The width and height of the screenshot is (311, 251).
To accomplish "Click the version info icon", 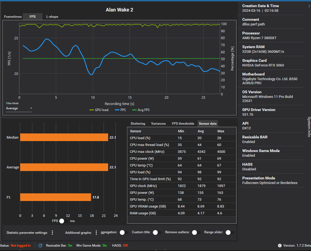I will [x=280, y=246].
